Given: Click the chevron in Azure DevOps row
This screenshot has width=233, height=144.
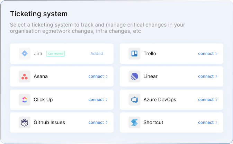Looking at the screenshot, I should point(216,100).
